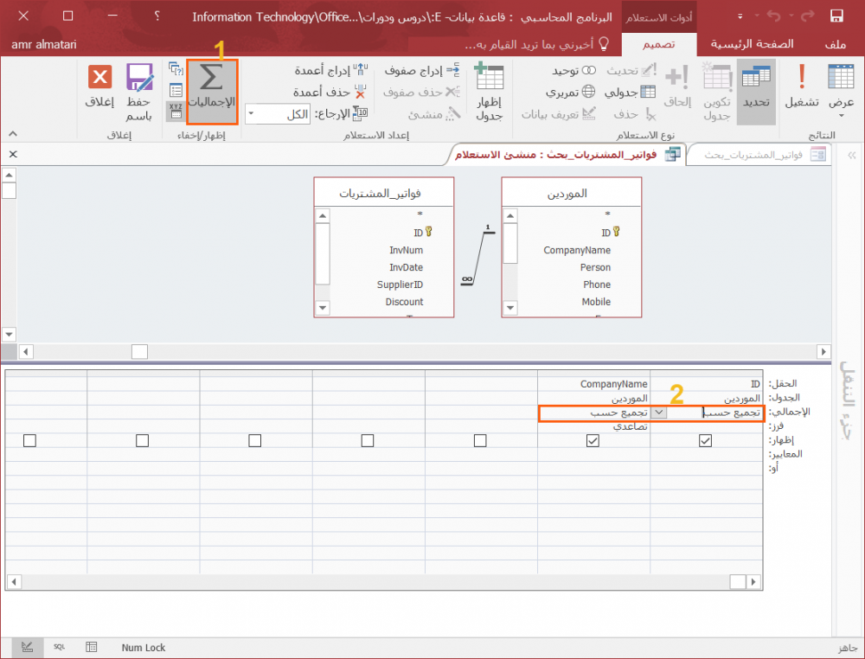Check the Show box in third grid column
865x659 pixels.
coord(480,441)
